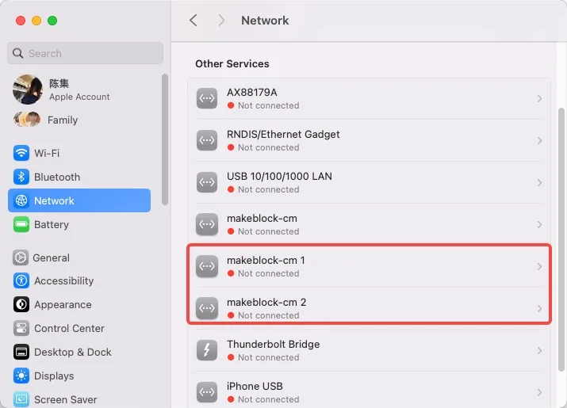Expand makeblock-cm 2 chevron

(x=539, y=308)
